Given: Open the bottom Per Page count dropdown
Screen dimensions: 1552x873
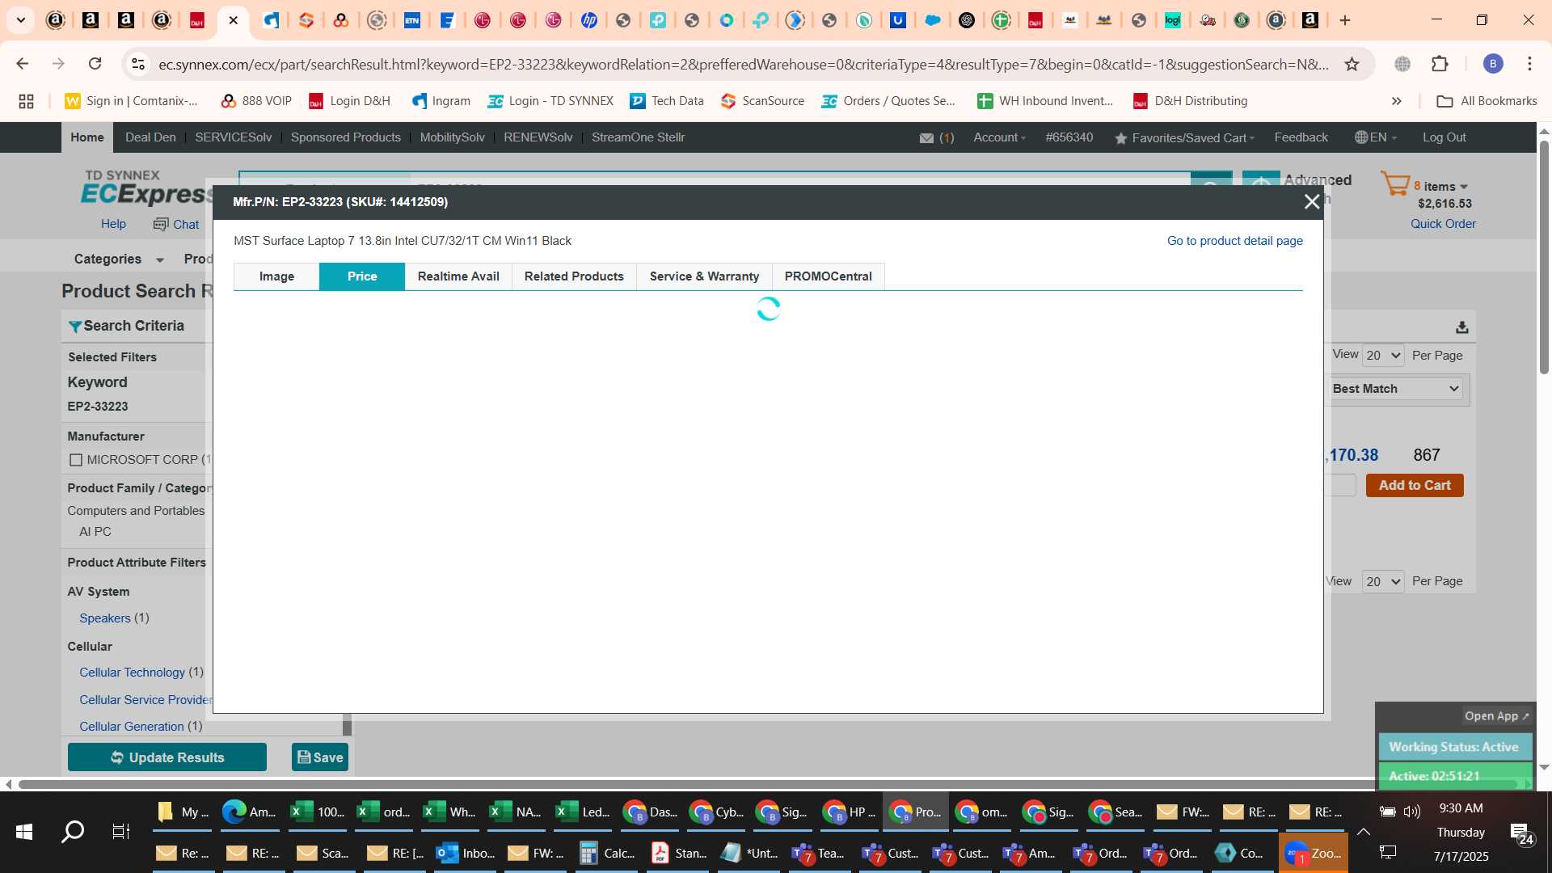Looking at the screenshot, I should (1383, 582).
